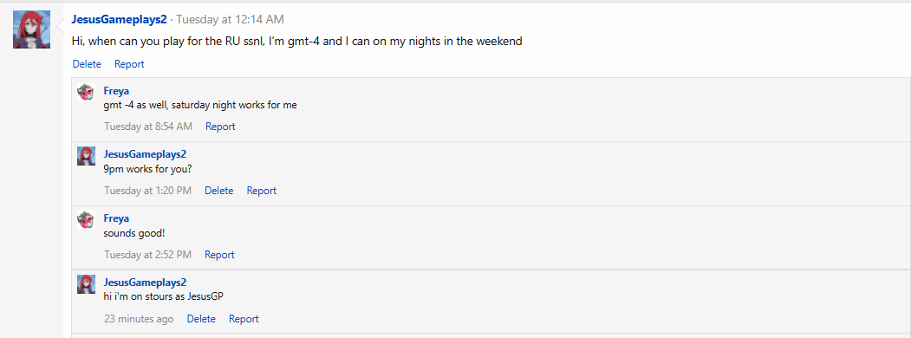The image size is (911, 338).
Task: Report the main profile post
Action: point(129,64)
